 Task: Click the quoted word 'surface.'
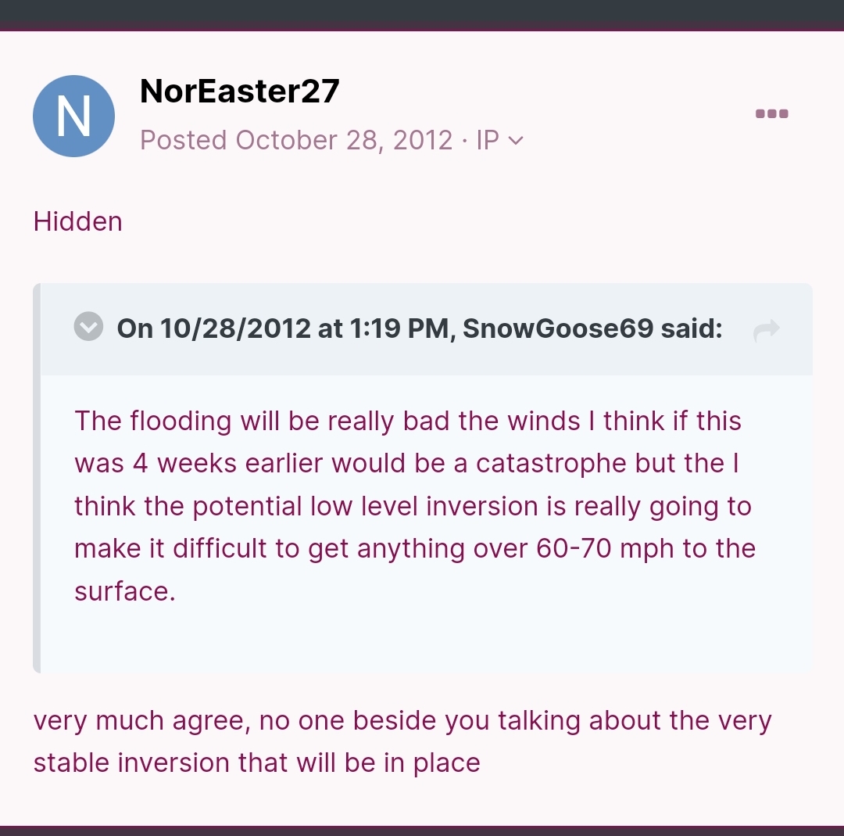(125, 591)
